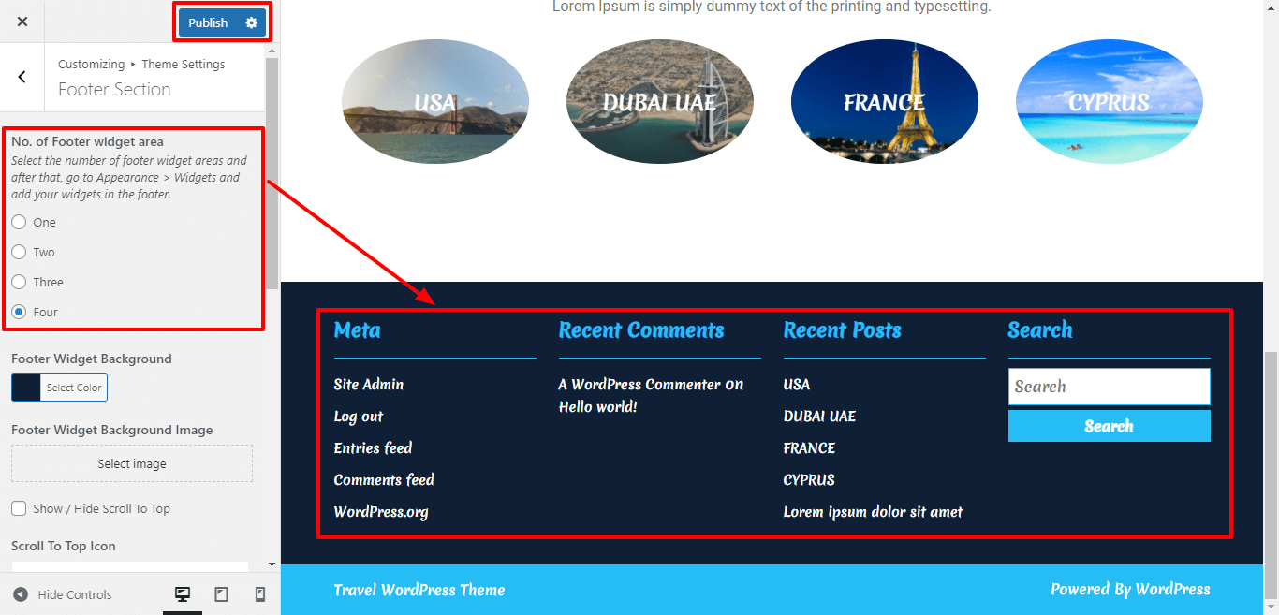1279x615 pixels.
Task: Click the Publish button
Action: coord(208,22)
